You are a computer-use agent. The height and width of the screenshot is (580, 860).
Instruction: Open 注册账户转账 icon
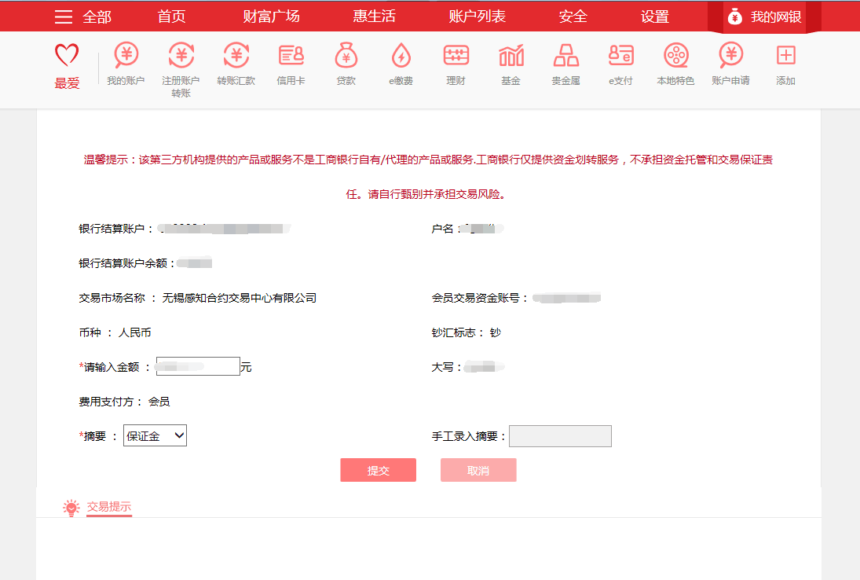click(x=181, y=55)
